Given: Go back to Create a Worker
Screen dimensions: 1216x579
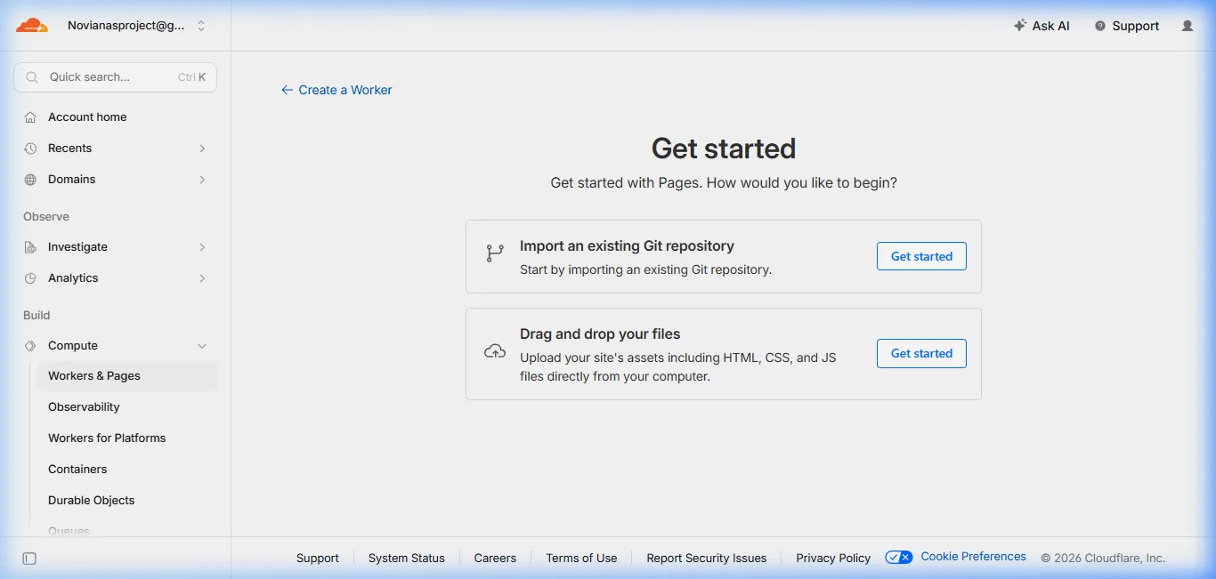Looking at the screenshot, I should (x=336, y=90).
